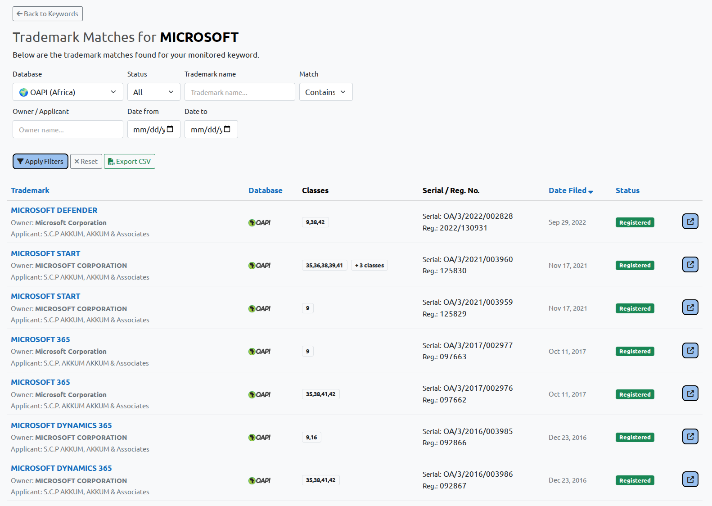Open external link for serial OA/3/2017/002976
Image resolution: width=712 pixels, height=506 pixels.
point(690,393)
